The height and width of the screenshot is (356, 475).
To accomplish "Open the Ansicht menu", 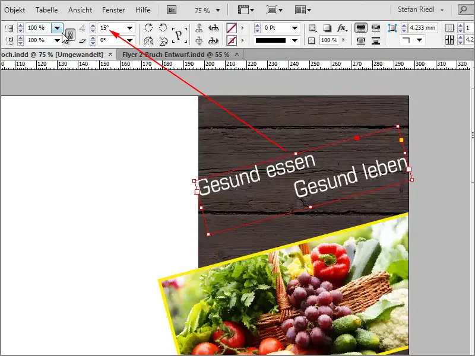I will pos(80,10).
